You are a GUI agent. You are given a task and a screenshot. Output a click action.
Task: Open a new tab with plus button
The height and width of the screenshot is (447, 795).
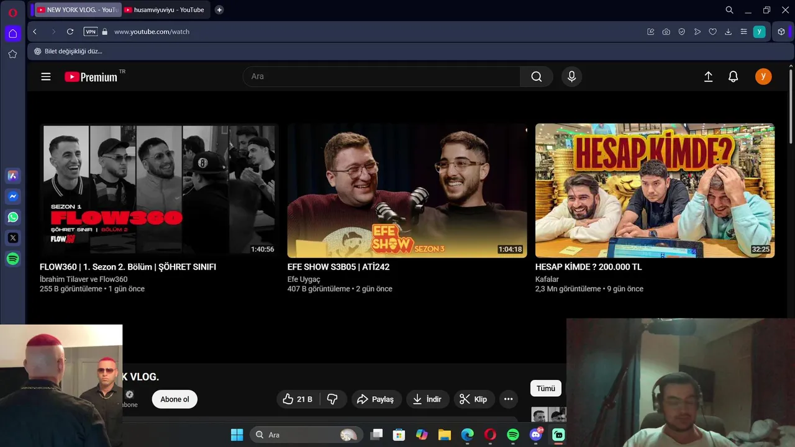(x=219, y=10)
